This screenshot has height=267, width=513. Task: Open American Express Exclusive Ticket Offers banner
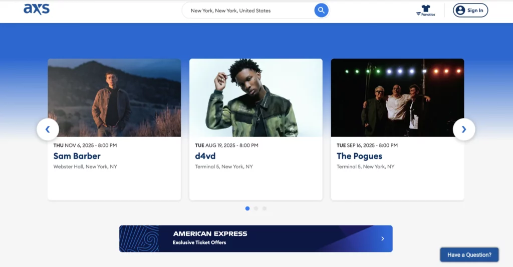256,238
